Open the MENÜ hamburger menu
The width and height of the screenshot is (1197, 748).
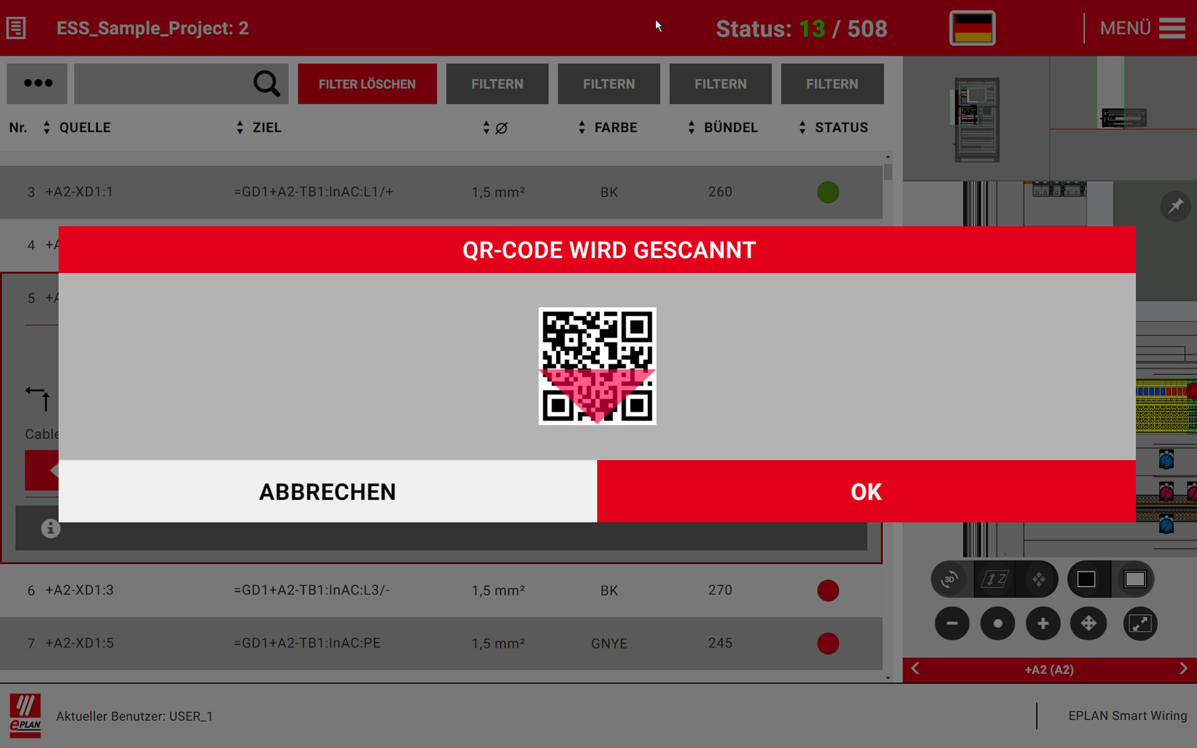(x=1171, y=29)
